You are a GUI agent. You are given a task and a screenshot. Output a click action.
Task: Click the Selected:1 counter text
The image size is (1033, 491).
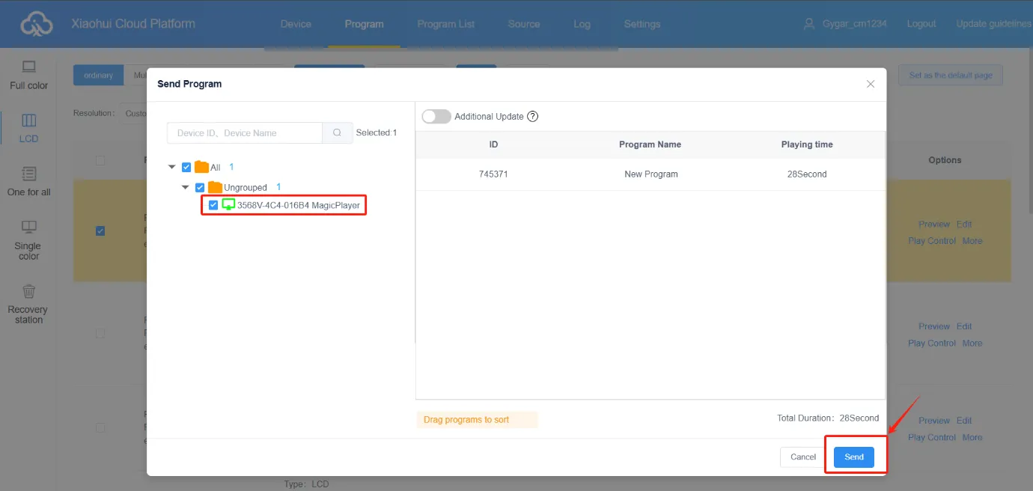click(377, 132)
